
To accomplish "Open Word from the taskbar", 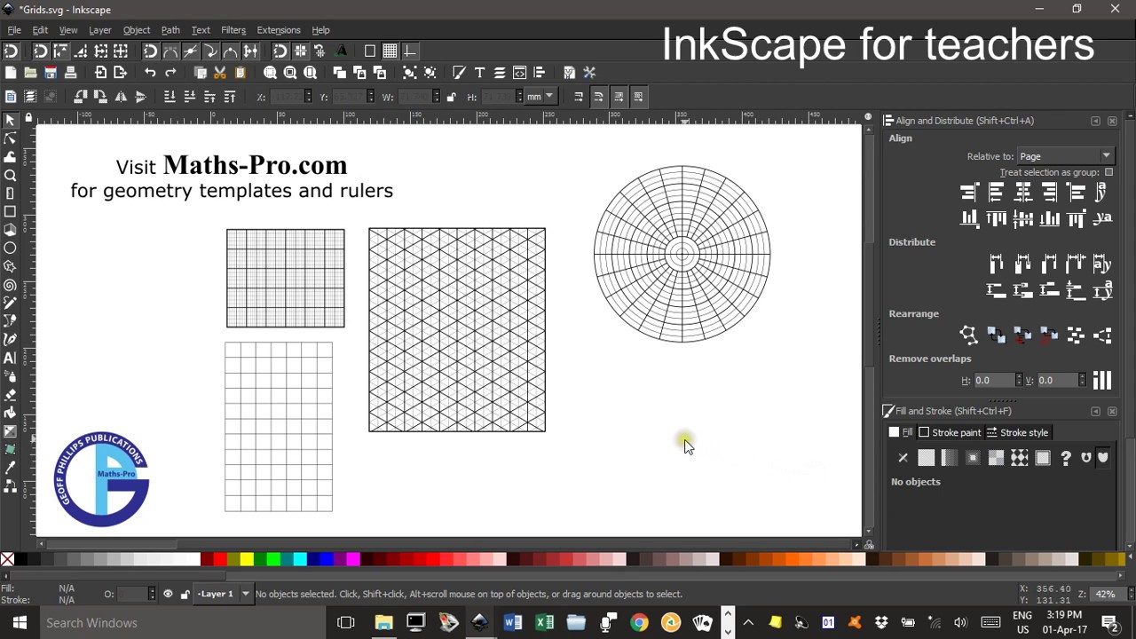I will pos(512,623).
